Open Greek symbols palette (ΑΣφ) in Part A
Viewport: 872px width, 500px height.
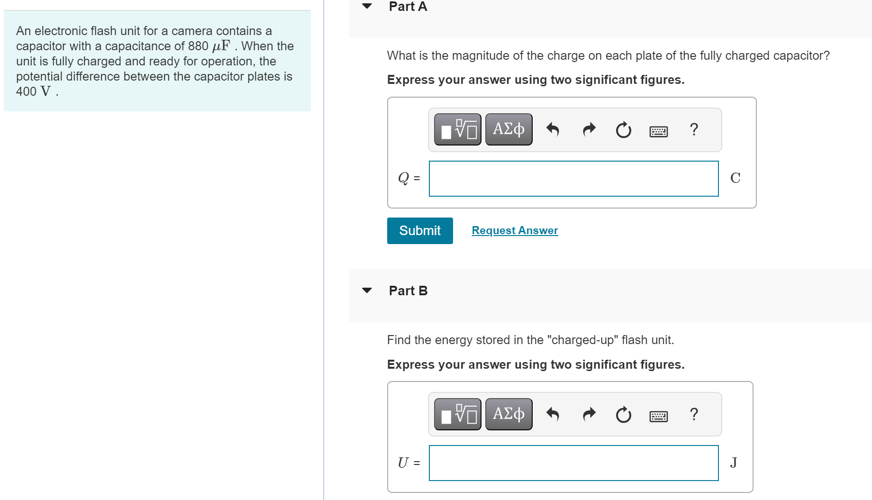click(x=508, y=129)
